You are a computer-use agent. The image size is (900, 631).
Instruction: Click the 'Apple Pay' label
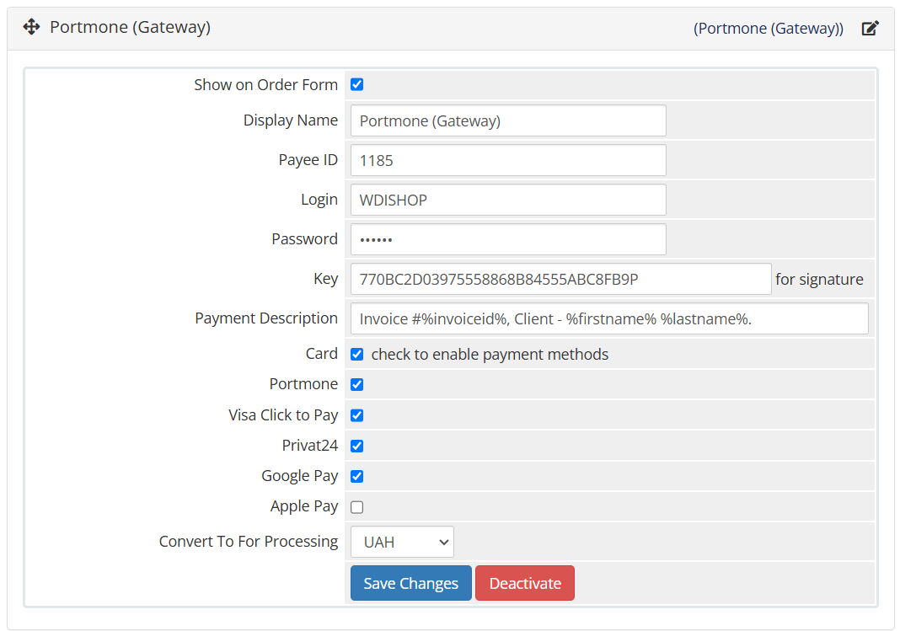tap(304, 506)
